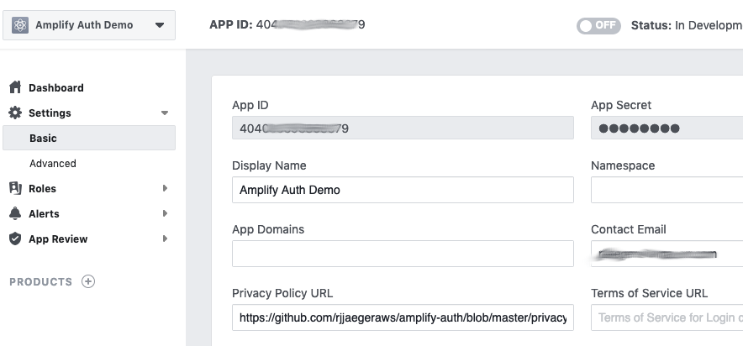Image resolution: width=743 pixels, height=346 pixels.
Task: Expand the Roles section arrow
Action: point(165,188)
